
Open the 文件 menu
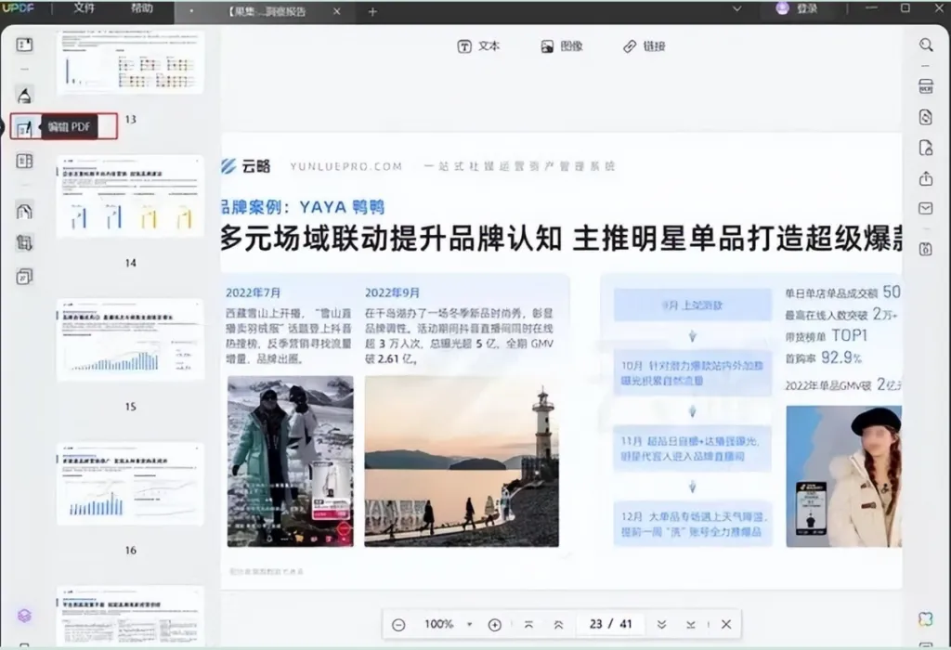coord(84,8)
